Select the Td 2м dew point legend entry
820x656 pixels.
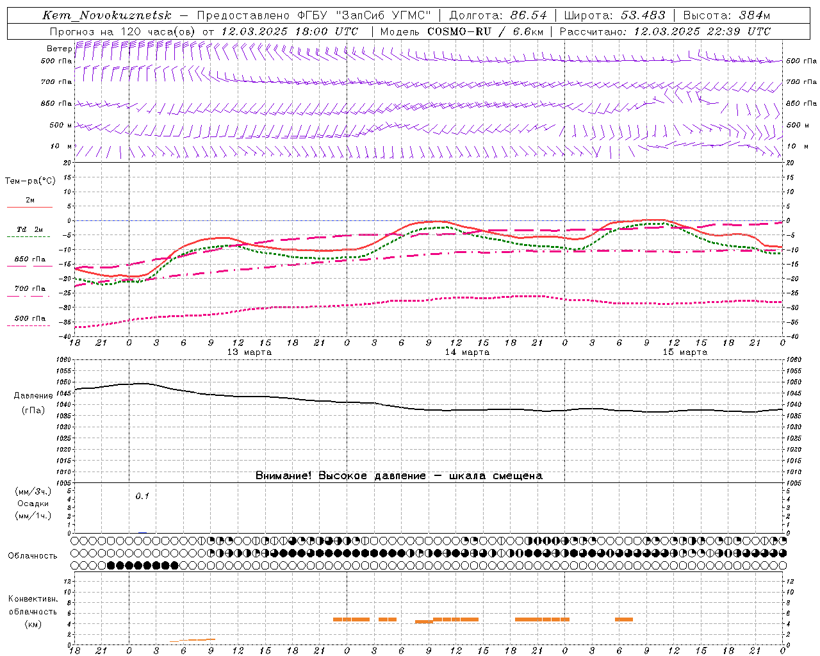pyautogui.click(x=29, y=229)
